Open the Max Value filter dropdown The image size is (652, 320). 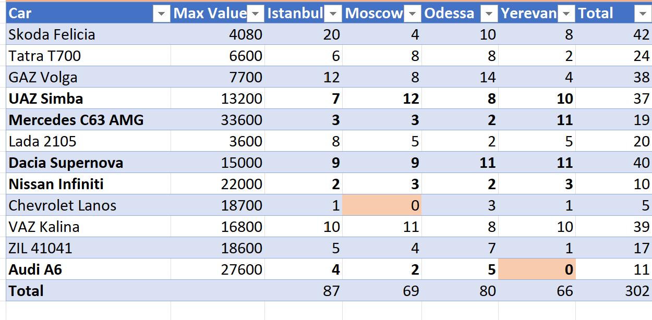[256, 14]
